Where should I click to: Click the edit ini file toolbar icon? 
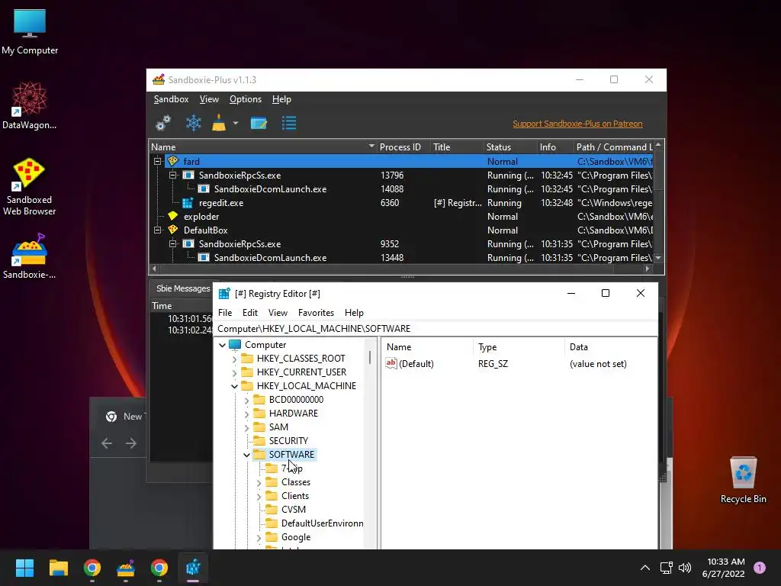(x=259, y=123)
